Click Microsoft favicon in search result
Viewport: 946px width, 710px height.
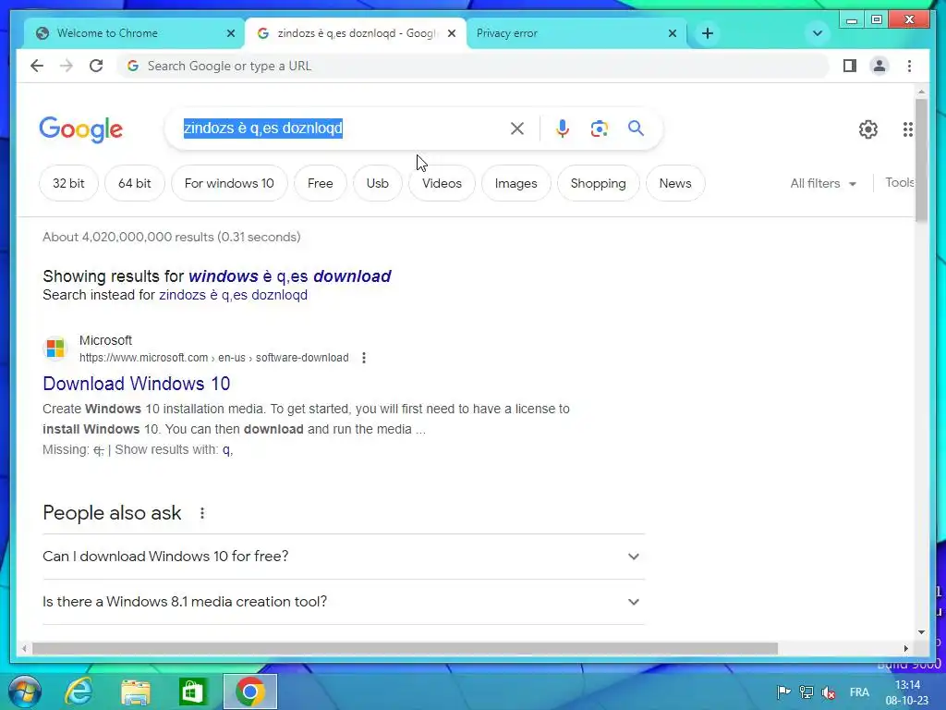(55, 349)
